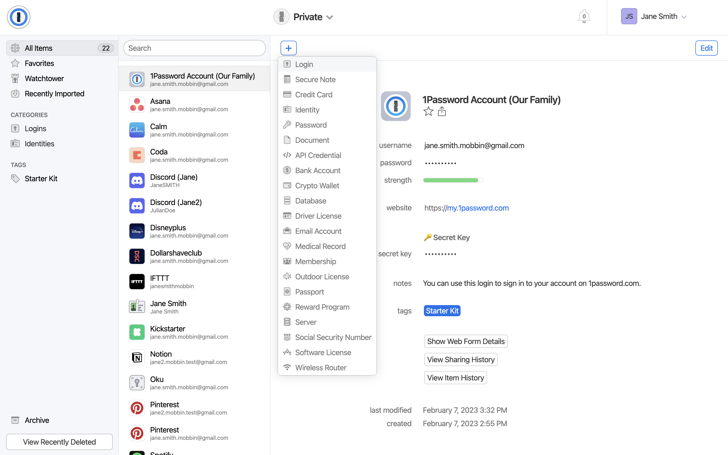The width and height of the screenshot is (728, 455).
Task: Click the Starter Kit tag icon in the sidebar
Action: [x=15, y=178]
